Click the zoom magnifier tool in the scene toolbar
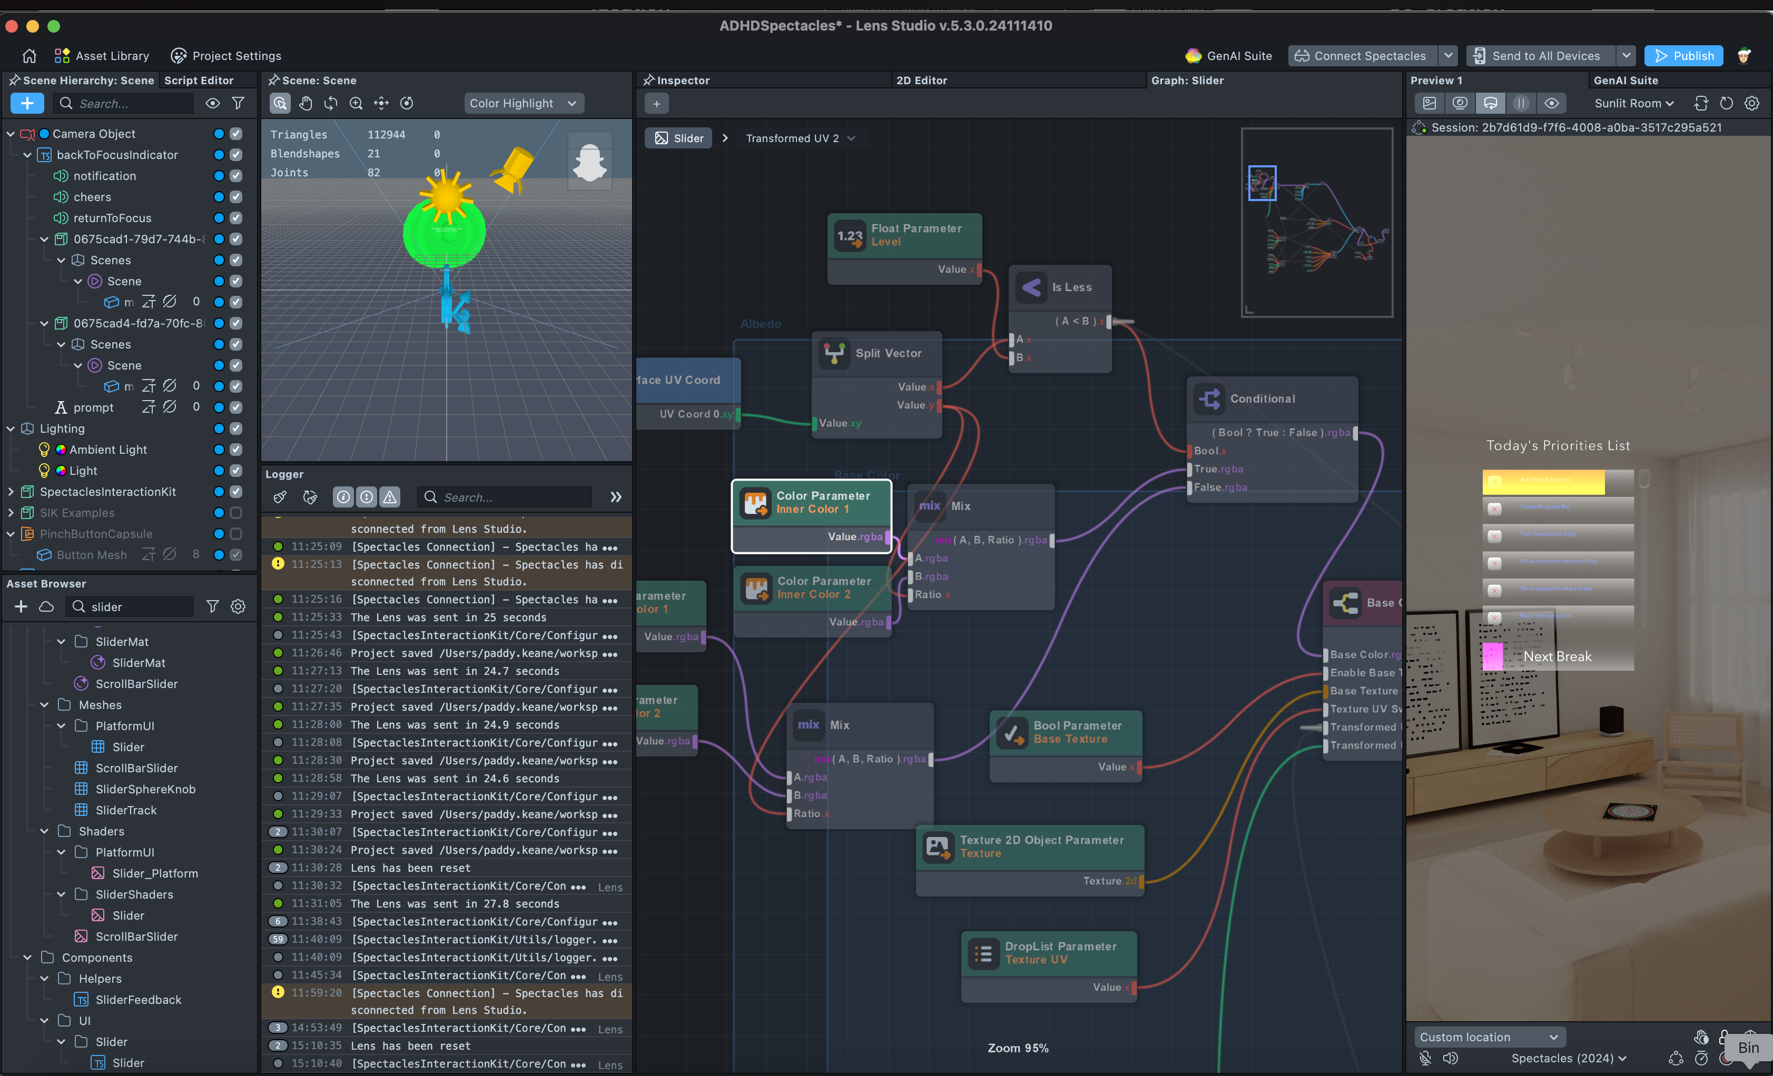Viewport: 1773px width, 1076px height. (356, 103)
